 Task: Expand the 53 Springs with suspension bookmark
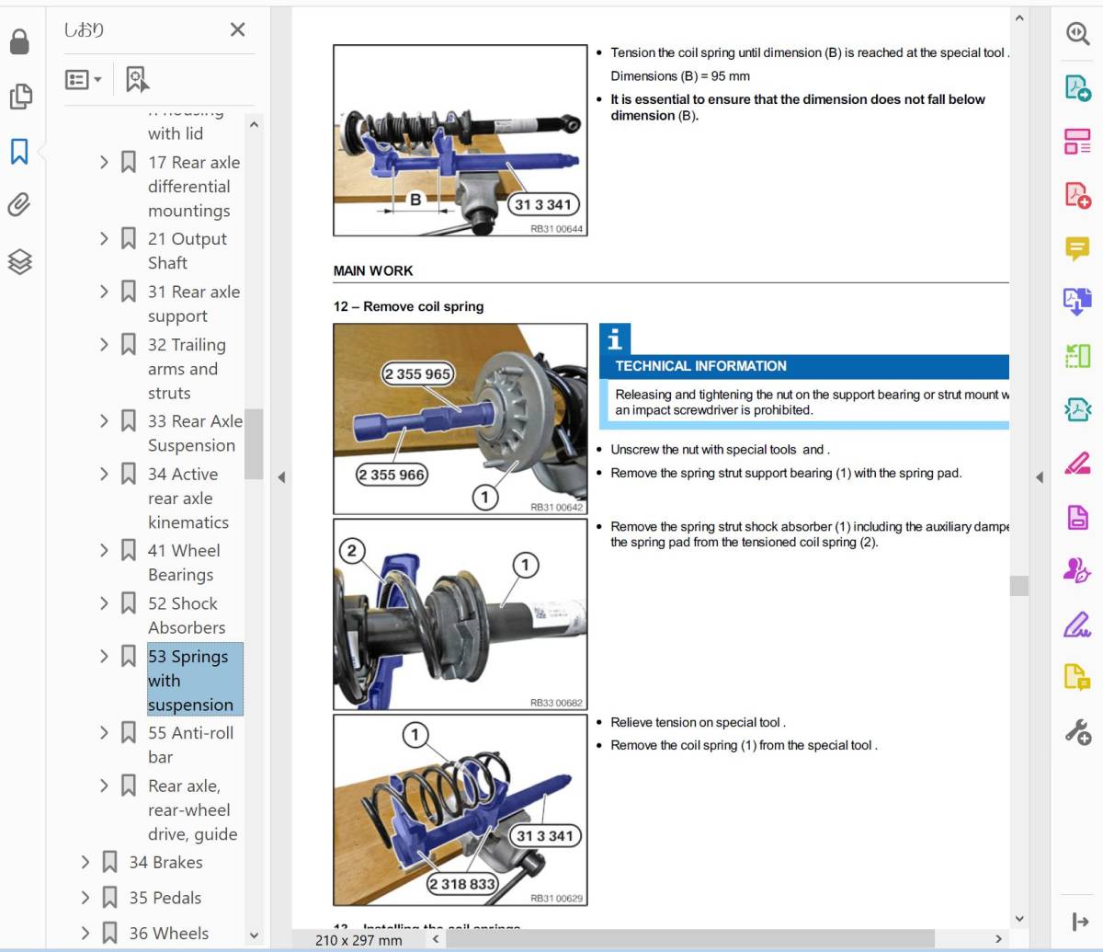[104, 656]
